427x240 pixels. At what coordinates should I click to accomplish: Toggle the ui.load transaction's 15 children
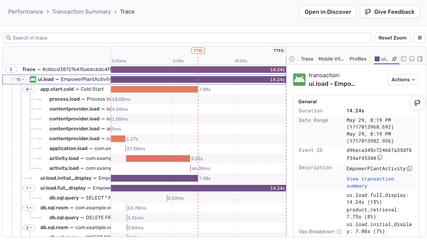tap(20, 80)
